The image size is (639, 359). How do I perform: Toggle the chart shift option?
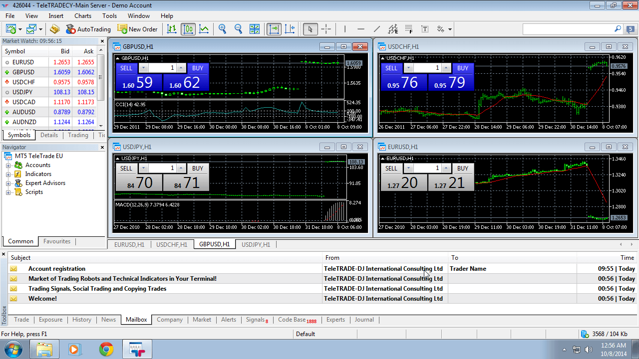tap(290, 29)
